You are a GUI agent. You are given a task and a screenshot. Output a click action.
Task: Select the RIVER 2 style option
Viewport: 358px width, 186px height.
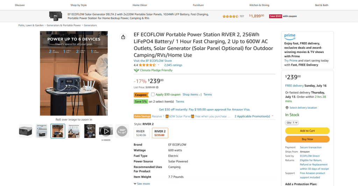[159, 133]
